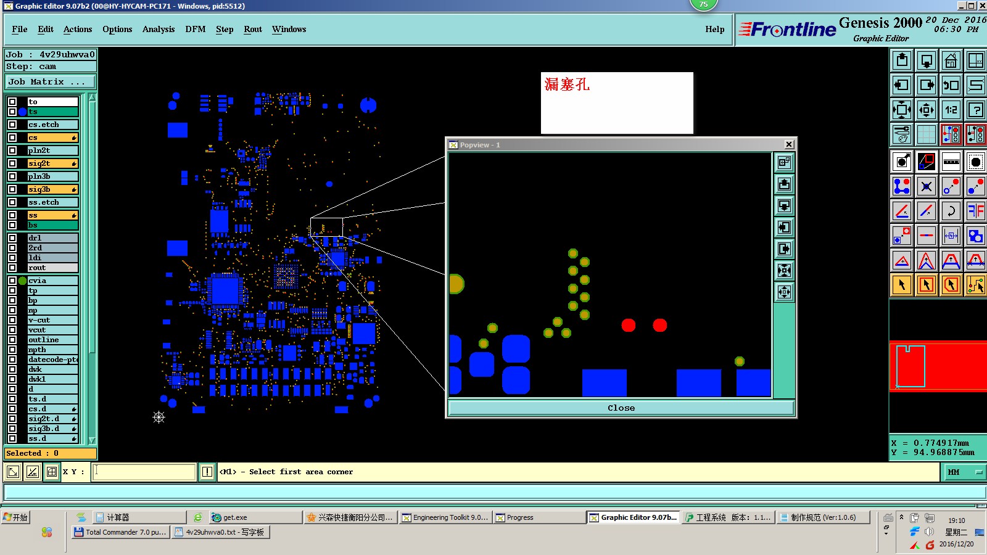Image resolution: width=987 pixels, height=555 pixels.
Task: Click the blue-red net connection tool icon
Action: [x=902, y=186]
